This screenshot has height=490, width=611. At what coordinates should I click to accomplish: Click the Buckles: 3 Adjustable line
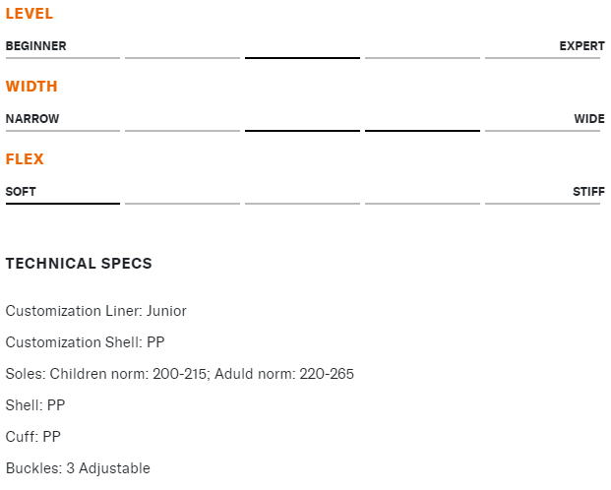click(x=78, y=468)
